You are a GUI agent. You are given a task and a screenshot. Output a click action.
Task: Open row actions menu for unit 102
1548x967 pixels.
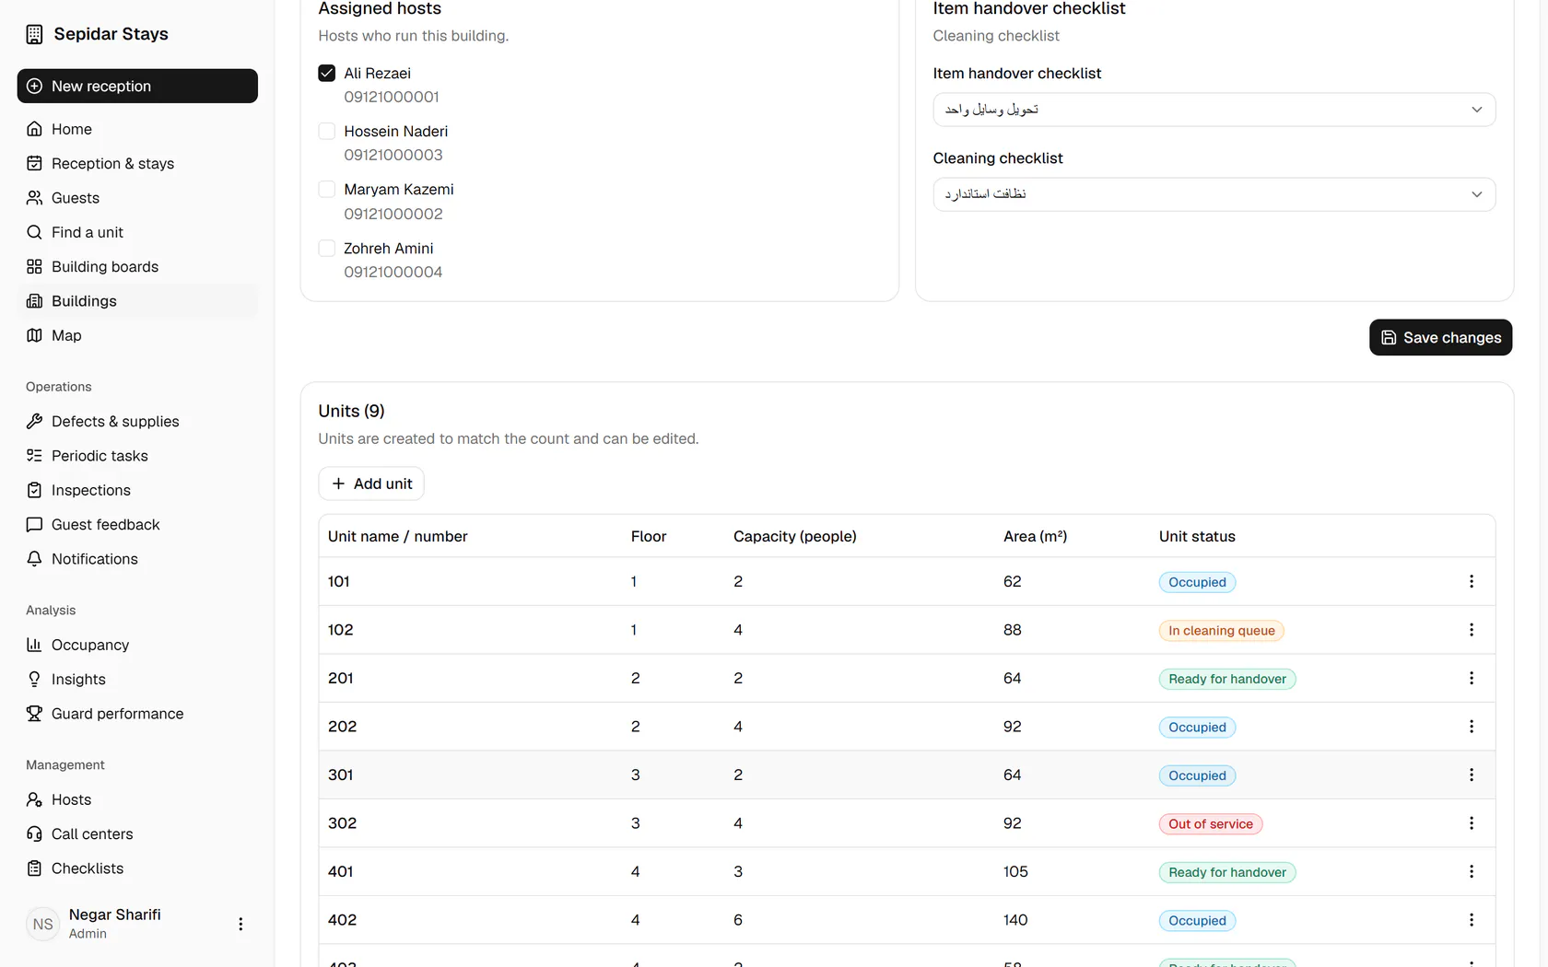(1471, 630)
